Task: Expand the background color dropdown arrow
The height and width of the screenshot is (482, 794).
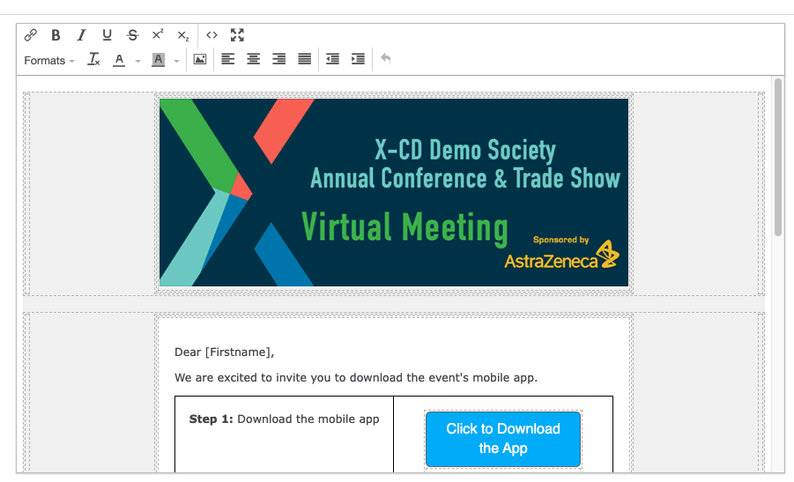Action: tap(176, 61)
